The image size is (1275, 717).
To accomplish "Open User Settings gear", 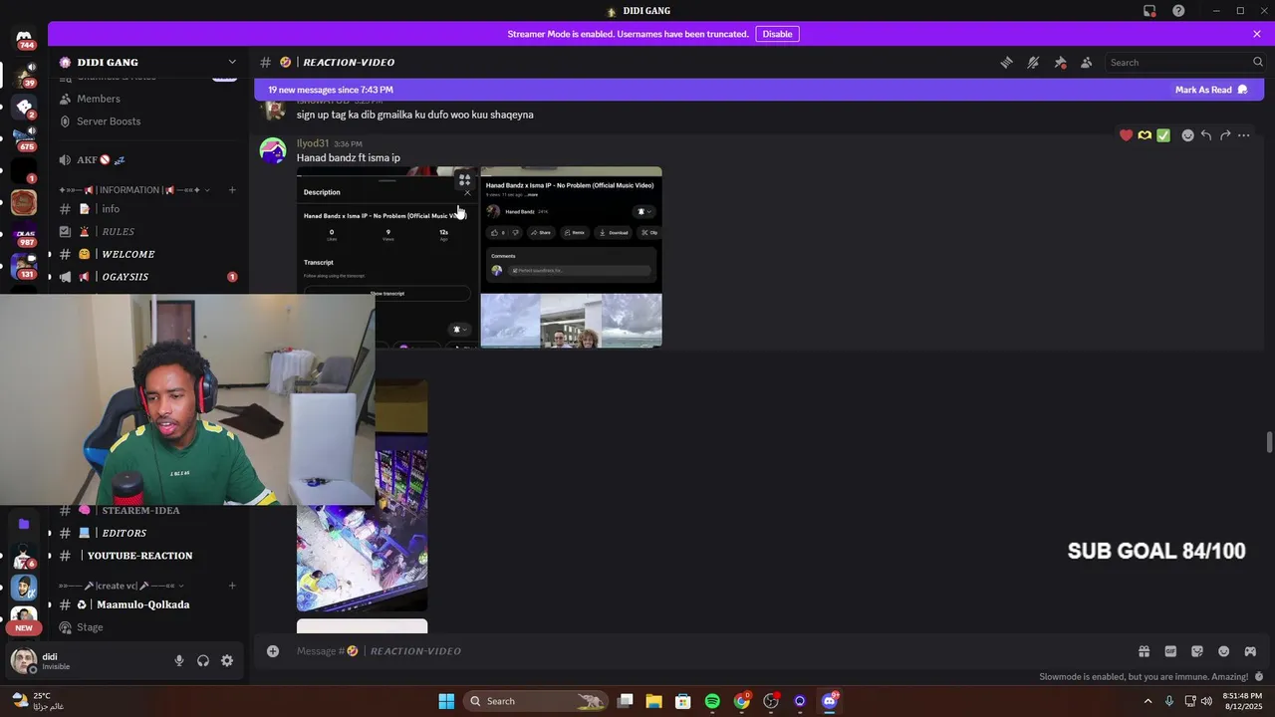I will tap(227, 660).
